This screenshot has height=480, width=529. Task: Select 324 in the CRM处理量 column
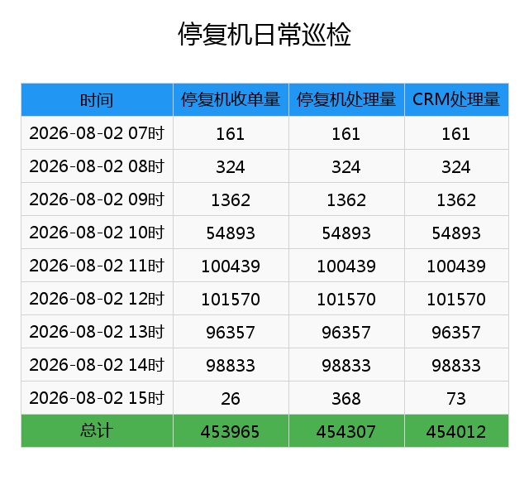tap(456, 166)
